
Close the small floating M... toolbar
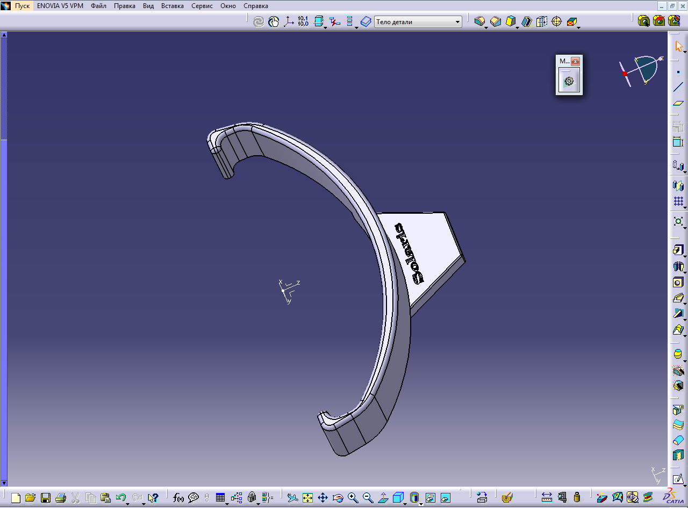click(x=575, y=61)
